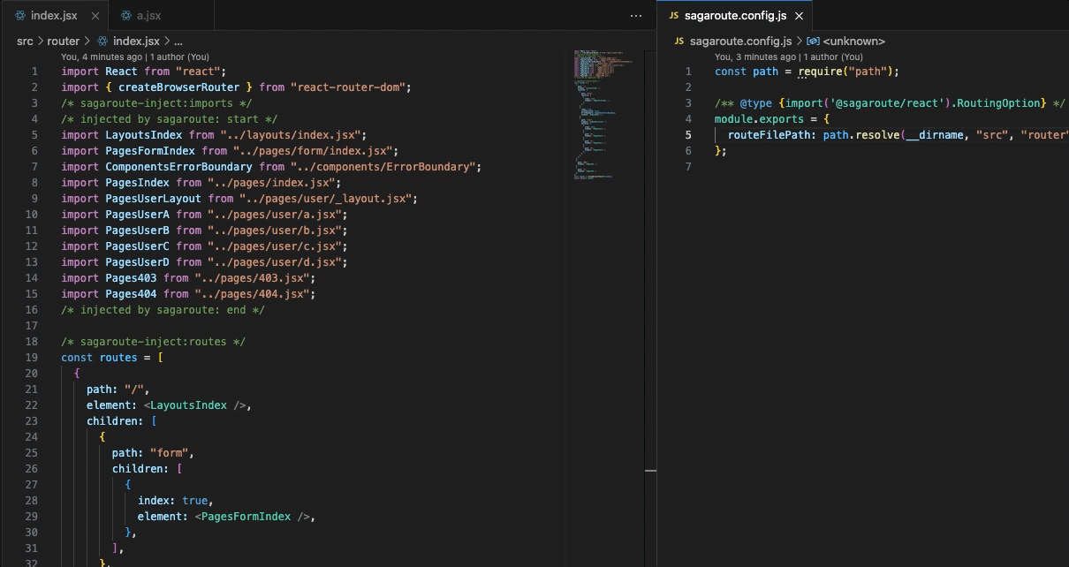Click the 'const routes = [' line
Screen dimensions: 1069x567
coord(112,358)
